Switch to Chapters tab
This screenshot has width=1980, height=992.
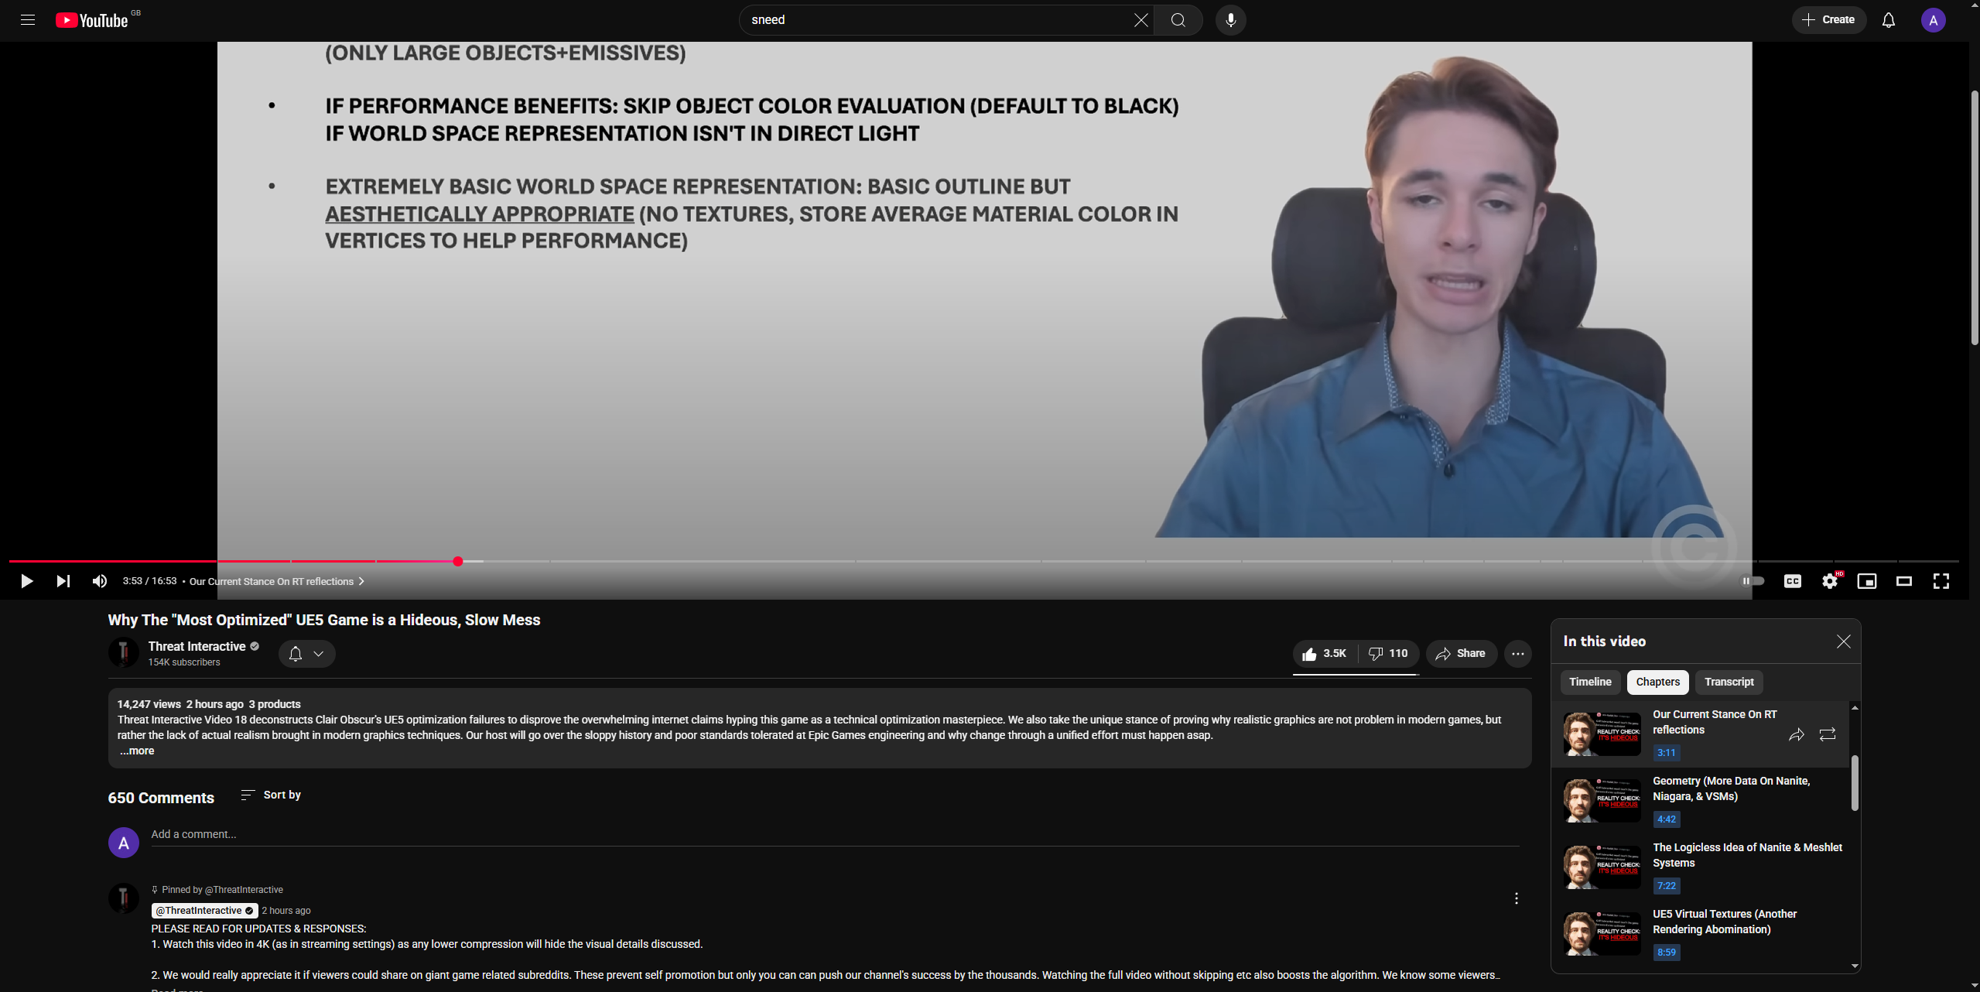[x=1657, y=682]
